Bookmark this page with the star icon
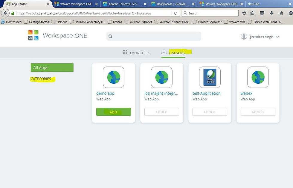293x188 pixels. (x=244, y=13)
